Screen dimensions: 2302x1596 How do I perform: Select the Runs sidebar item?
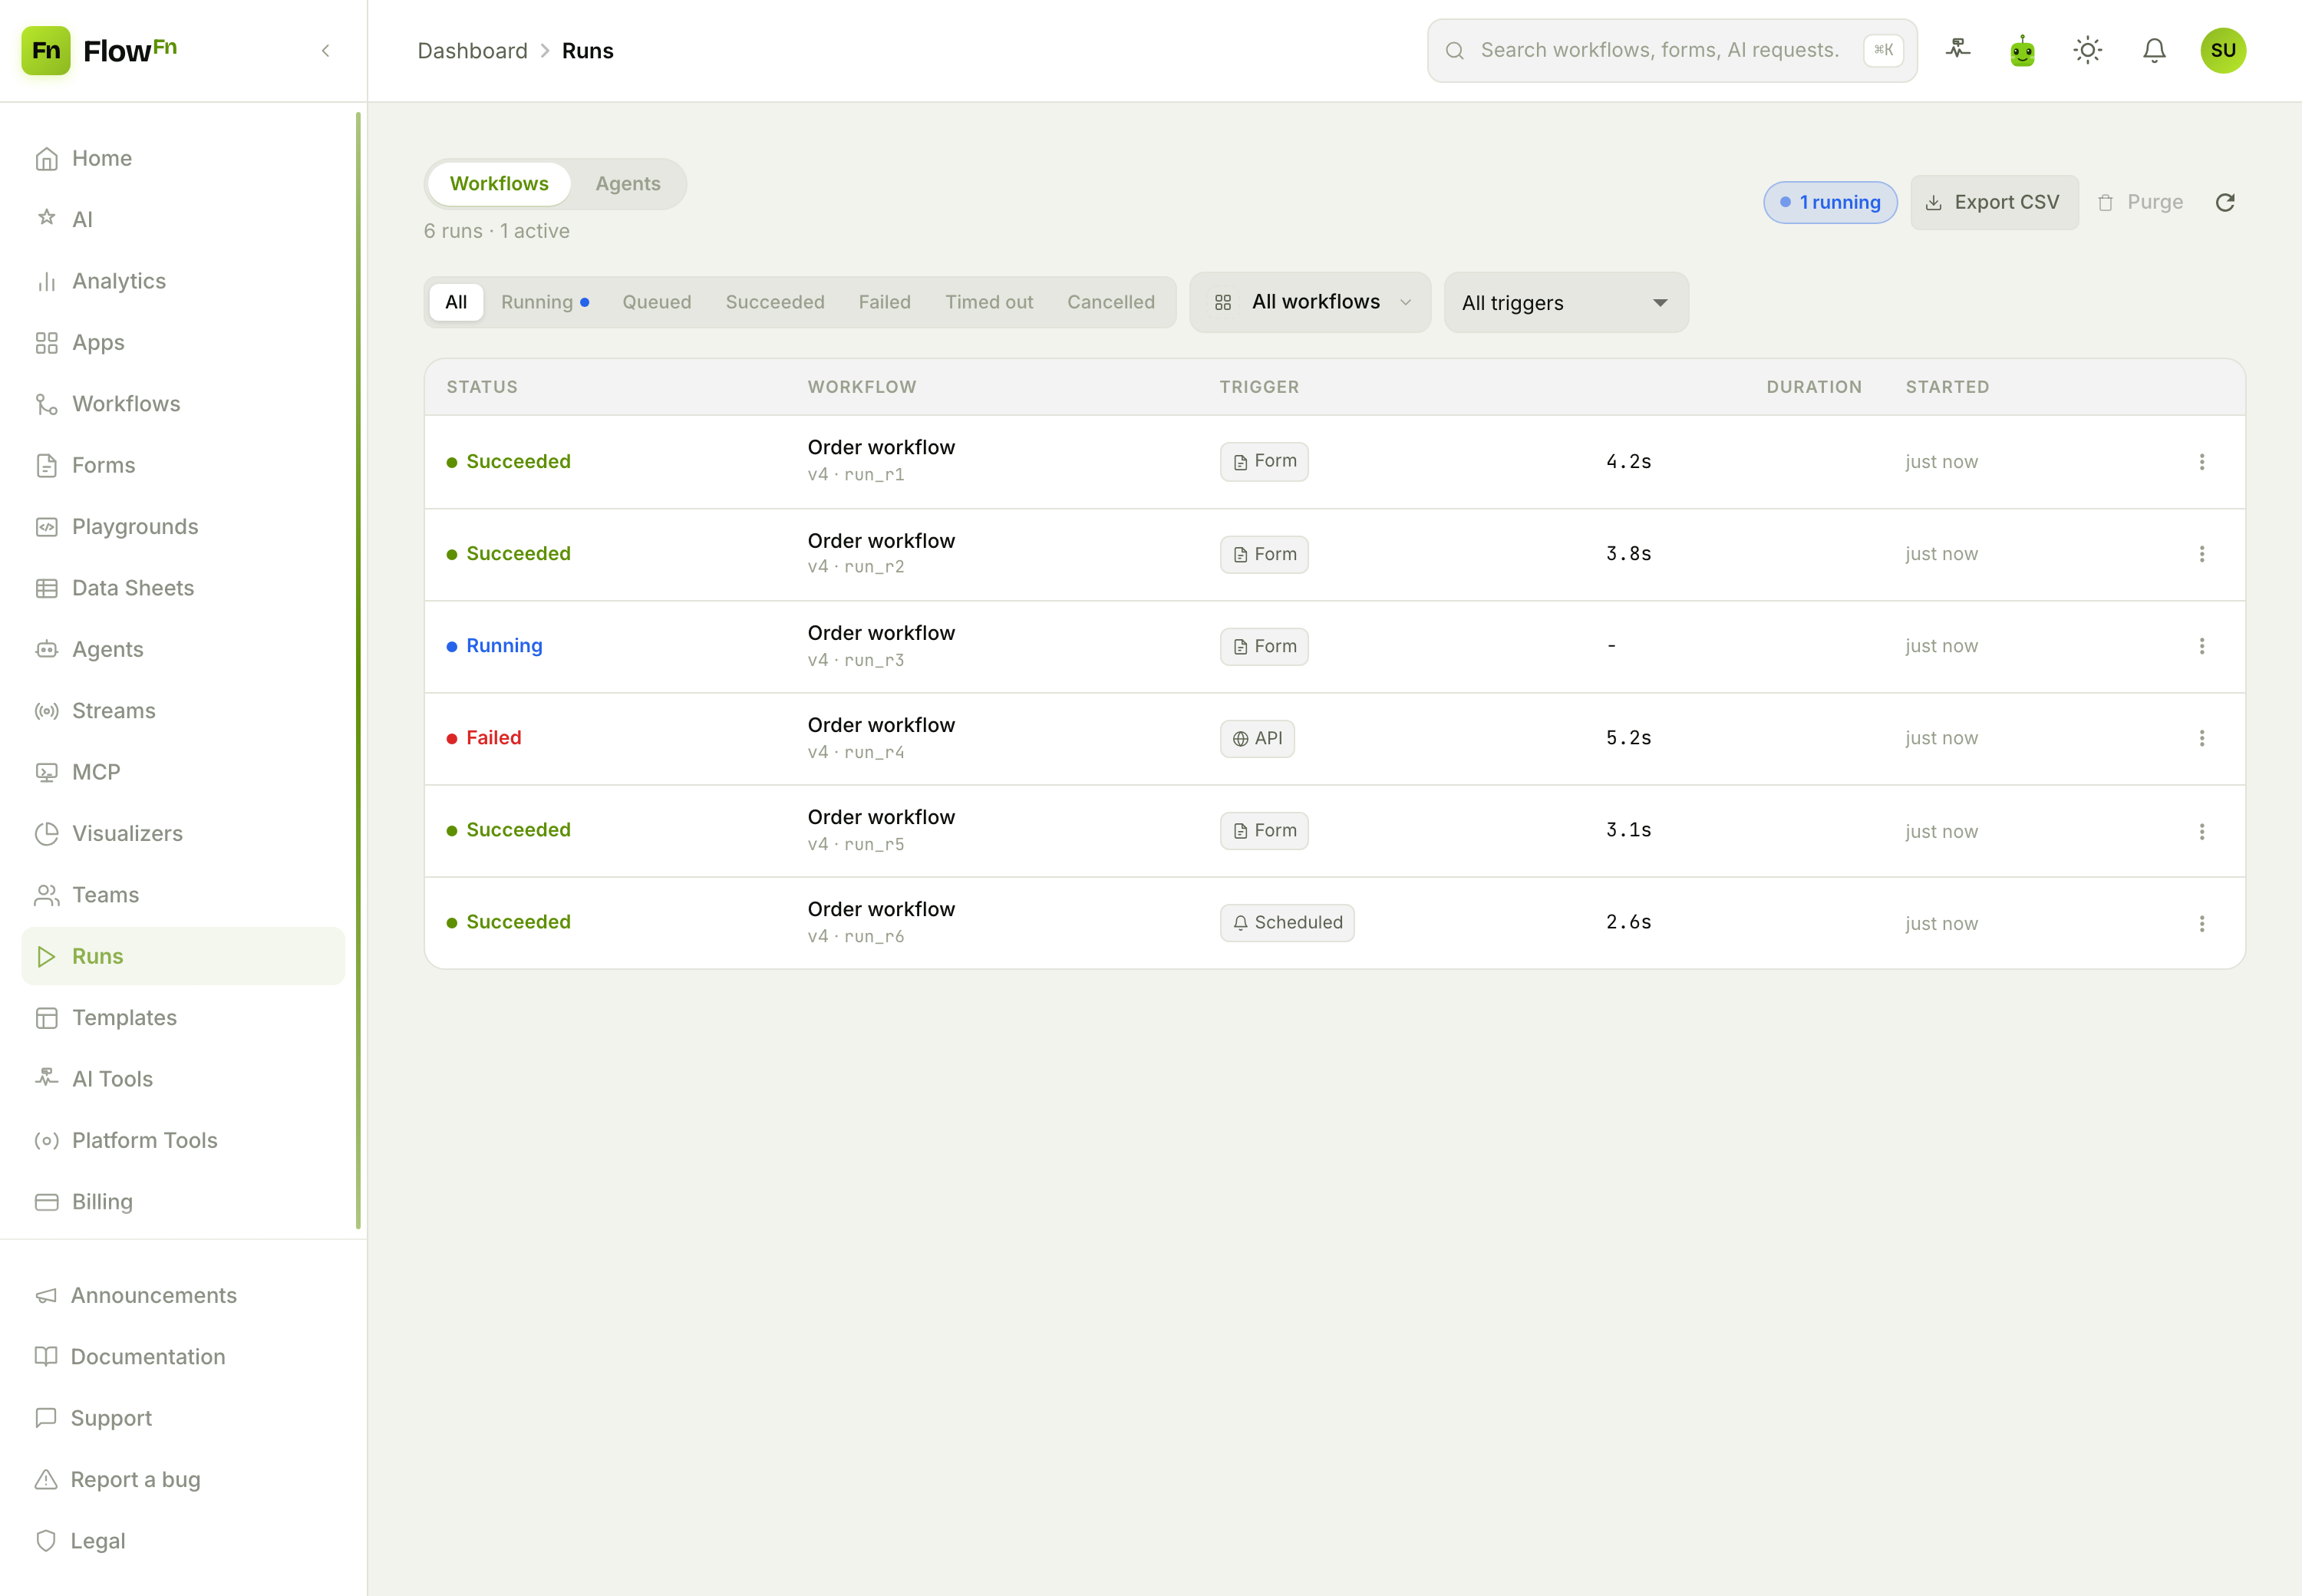(183, 956)
